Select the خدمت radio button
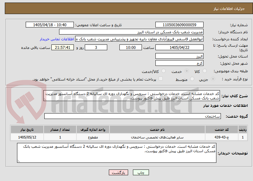 (x=187, y=71)
